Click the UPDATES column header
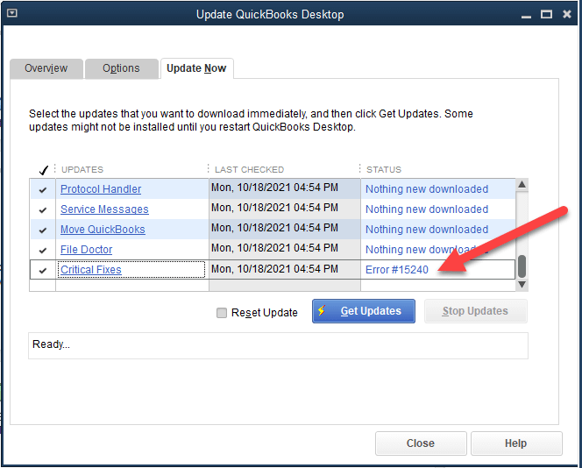Screen dimensions: 582x468 82,170
